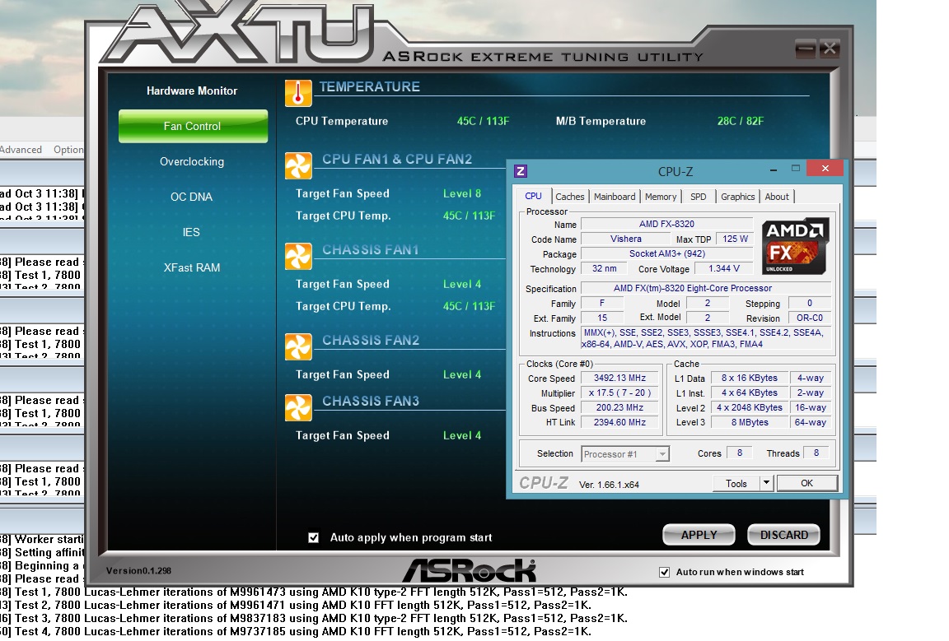Maximize the CPU-Z window
The height and width of the screenshot is (641, 949).
click(796, 169)
